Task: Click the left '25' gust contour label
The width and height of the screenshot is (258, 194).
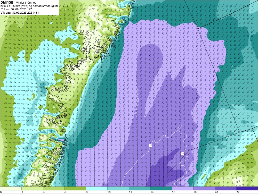Action: click(151, 145)
